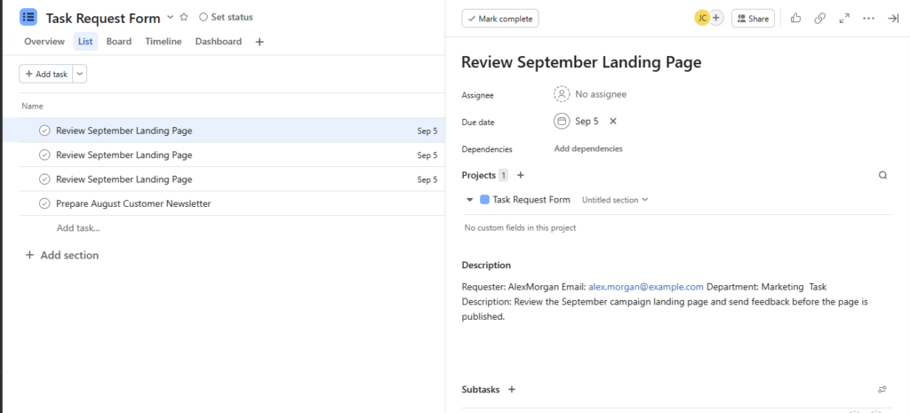Open the Board tab
This screenshot has height=413, width=910.
(x=119, y=42)
